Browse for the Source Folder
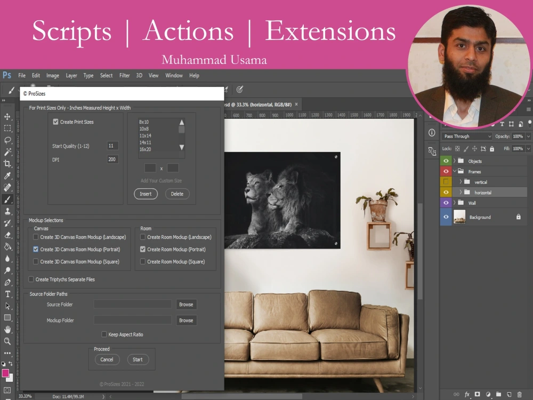 click(186, 304)
